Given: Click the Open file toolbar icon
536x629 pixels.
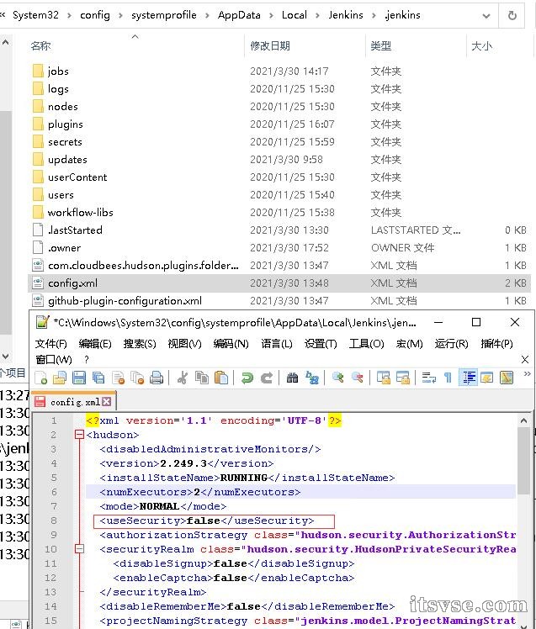Looking at the screenshot, I should [x=60, y=378].
